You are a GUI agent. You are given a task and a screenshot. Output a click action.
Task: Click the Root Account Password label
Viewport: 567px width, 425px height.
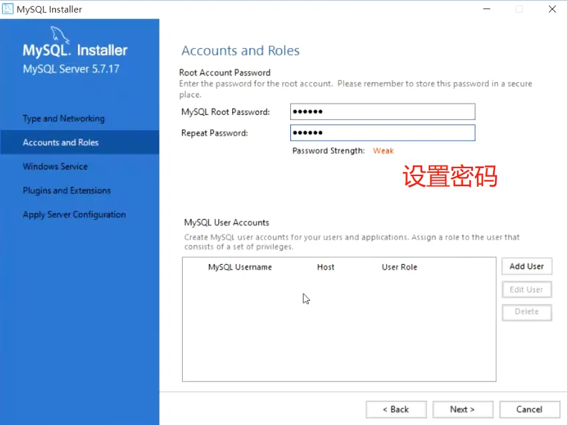(x=225, y=73)
